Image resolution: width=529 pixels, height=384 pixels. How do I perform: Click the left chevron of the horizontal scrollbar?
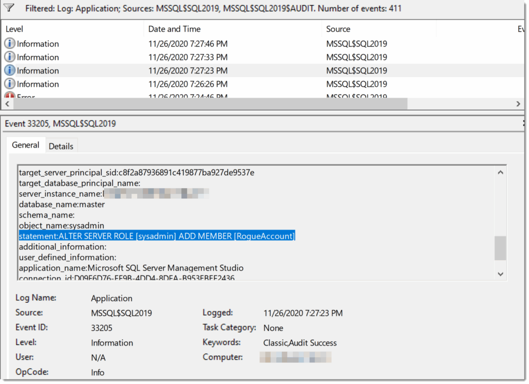(x=7, y=103)
